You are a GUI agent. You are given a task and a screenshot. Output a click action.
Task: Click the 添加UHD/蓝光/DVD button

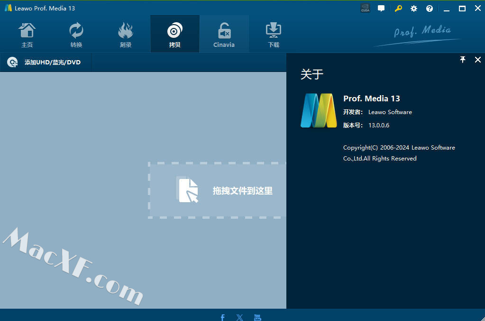[x=45, y=62]
